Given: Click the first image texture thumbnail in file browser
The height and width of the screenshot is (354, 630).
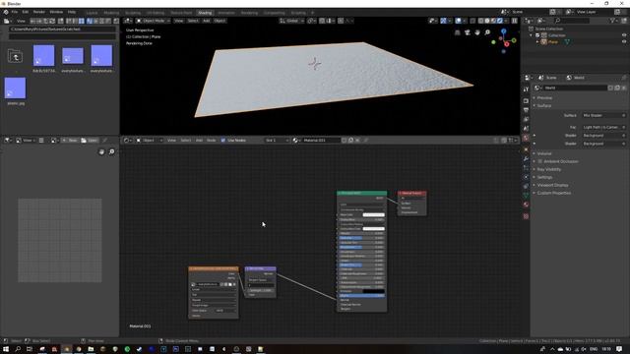Looking at the screenshot, I should click(43, 55).
